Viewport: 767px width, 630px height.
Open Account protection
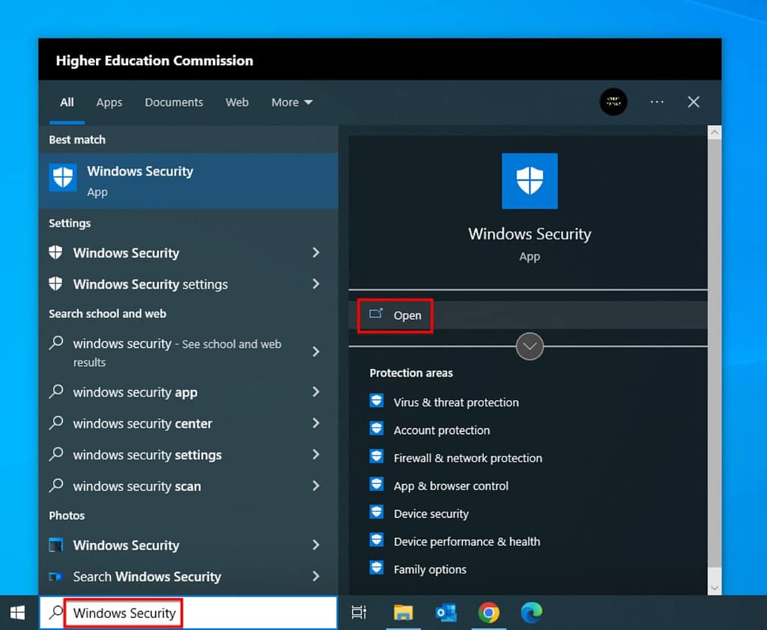(442, 430)
